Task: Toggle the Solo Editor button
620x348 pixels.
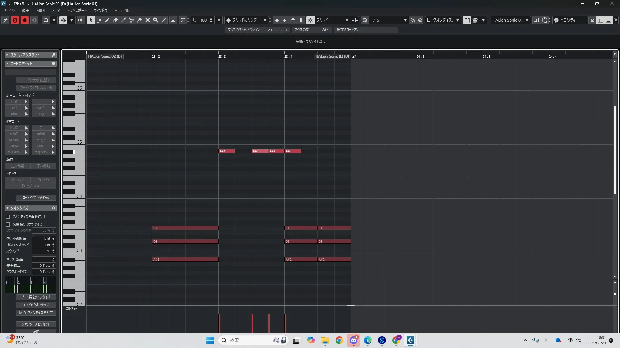Action: [15, 20]
